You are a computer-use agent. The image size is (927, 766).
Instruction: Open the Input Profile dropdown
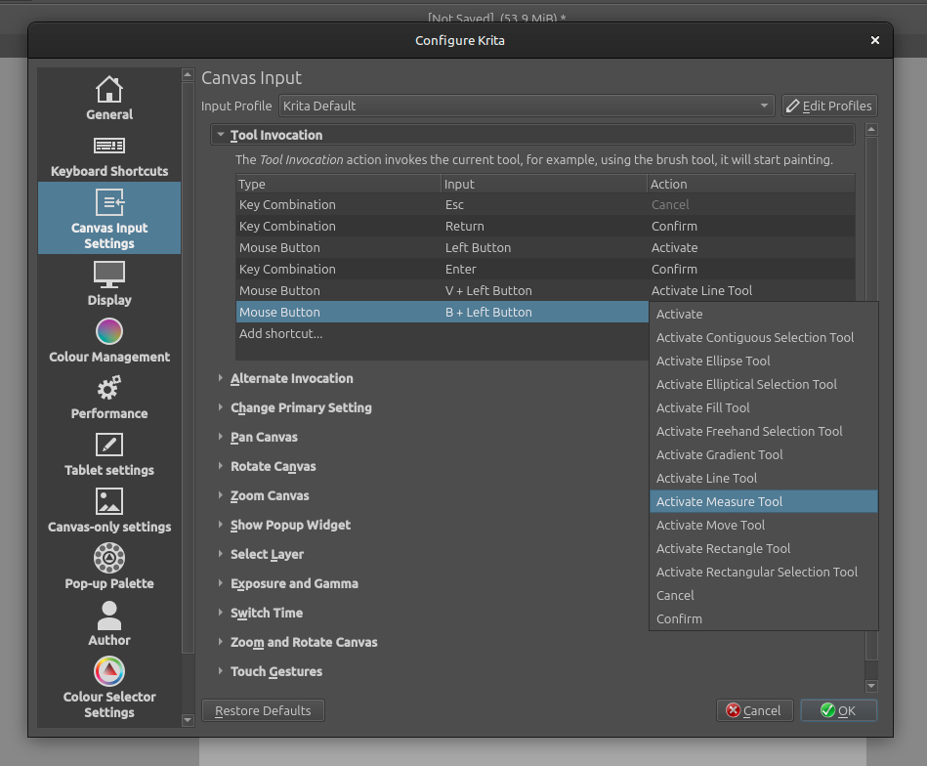pyautogui.click(x=527, y=106)
